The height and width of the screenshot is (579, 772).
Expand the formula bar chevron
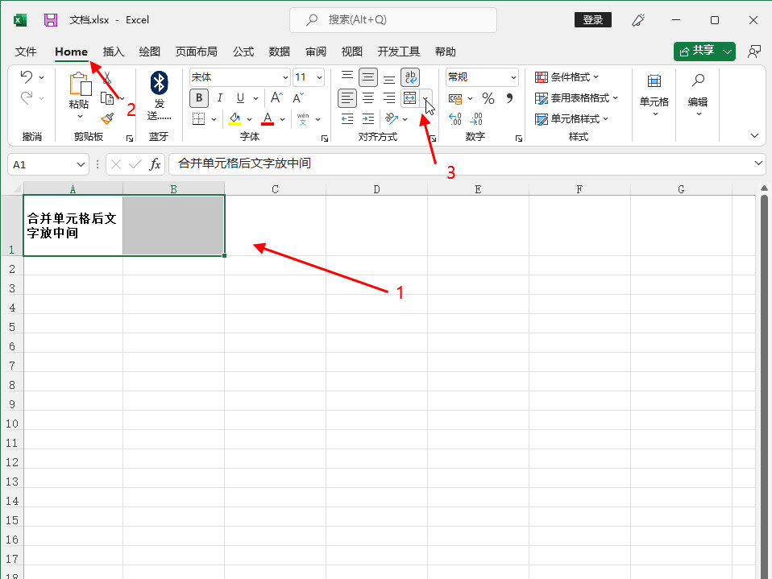coord(758,163)
